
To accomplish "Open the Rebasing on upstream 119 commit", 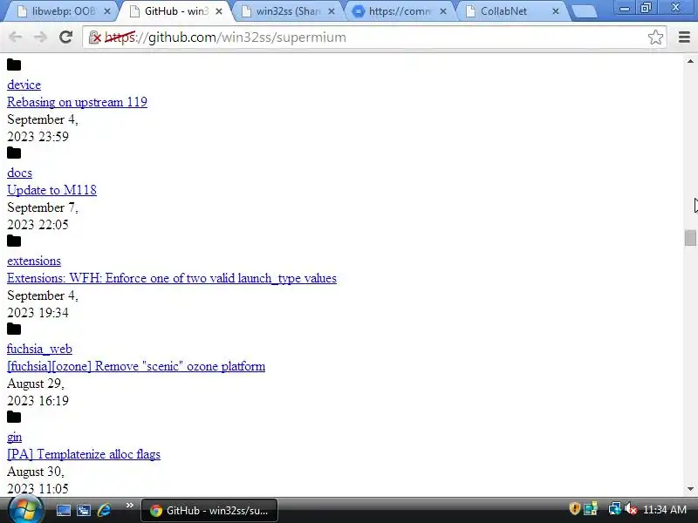I will click(x=77, y=102).
